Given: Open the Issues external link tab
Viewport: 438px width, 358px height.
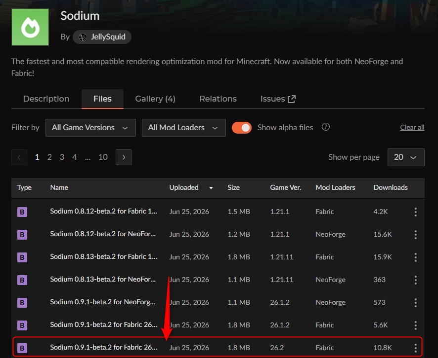Looking at the screenshot, I should (x=278, y=99).
